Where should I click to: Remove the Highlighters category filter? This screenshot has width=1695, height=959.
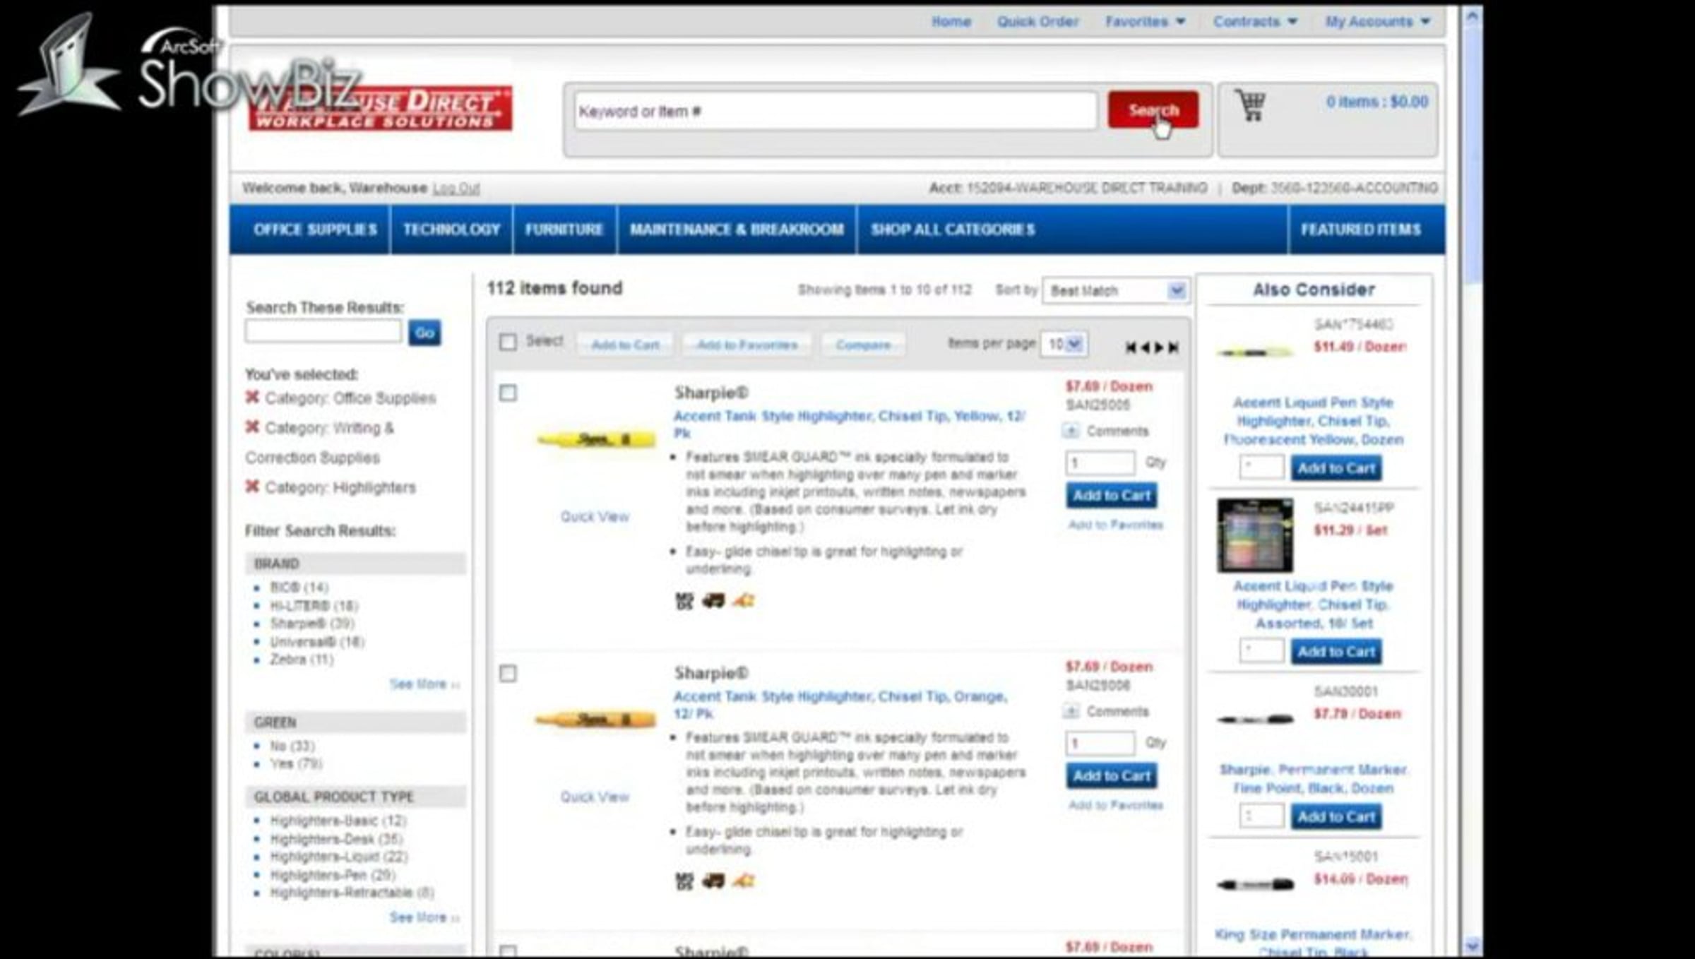click(252, 486)
